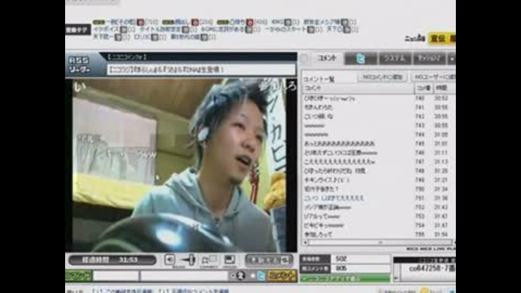Select comment row number 748
521x293 pixels.
pyautogui.click(x=378, y=171)
